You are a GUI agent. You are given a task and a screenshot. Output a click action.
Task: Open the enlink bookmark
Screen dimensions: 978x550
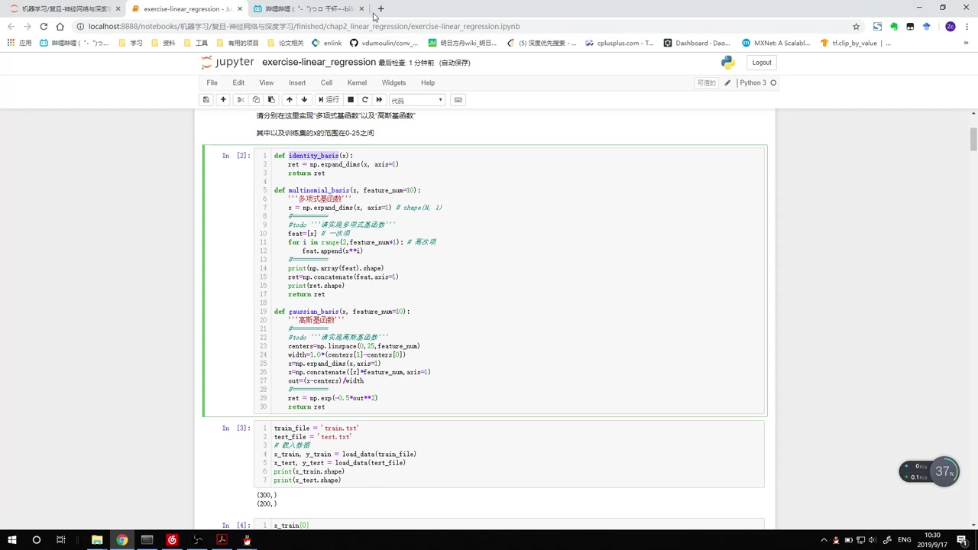[x=326, y=44]
